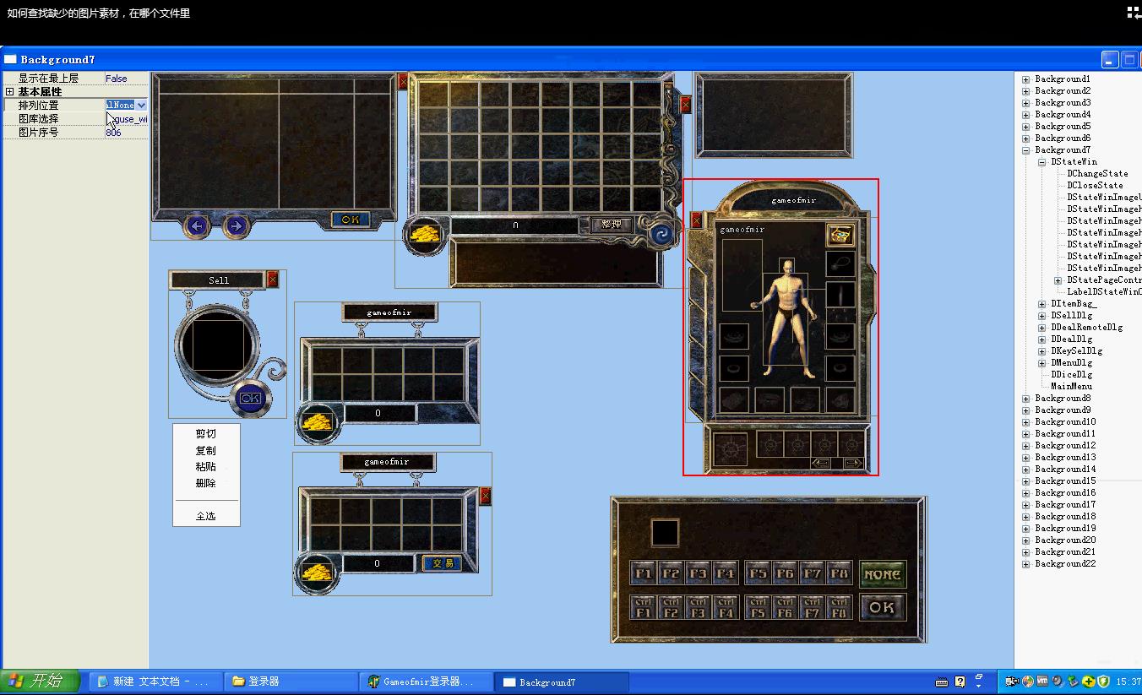Choose 复制 from the context menu
The height and width of the screenshot is (695, 1142).
coord(206,450)
